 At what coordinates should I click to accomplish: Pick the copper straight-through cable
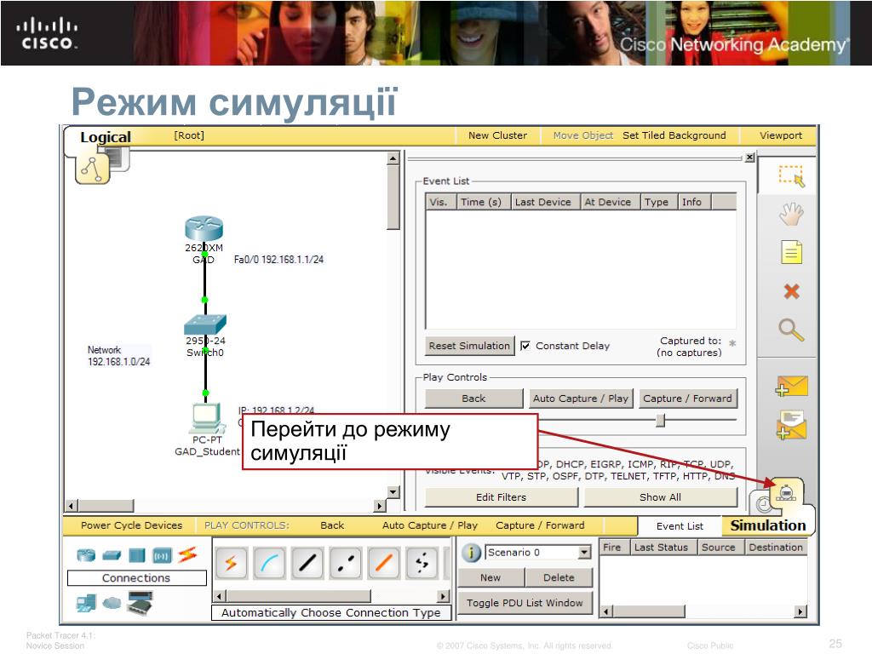[307, 564]
